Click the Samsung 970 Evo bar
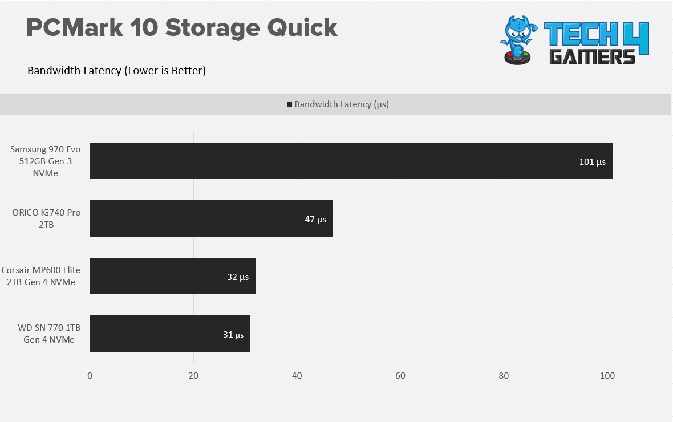Screen dimensions: 673x422 click(351, 161)
